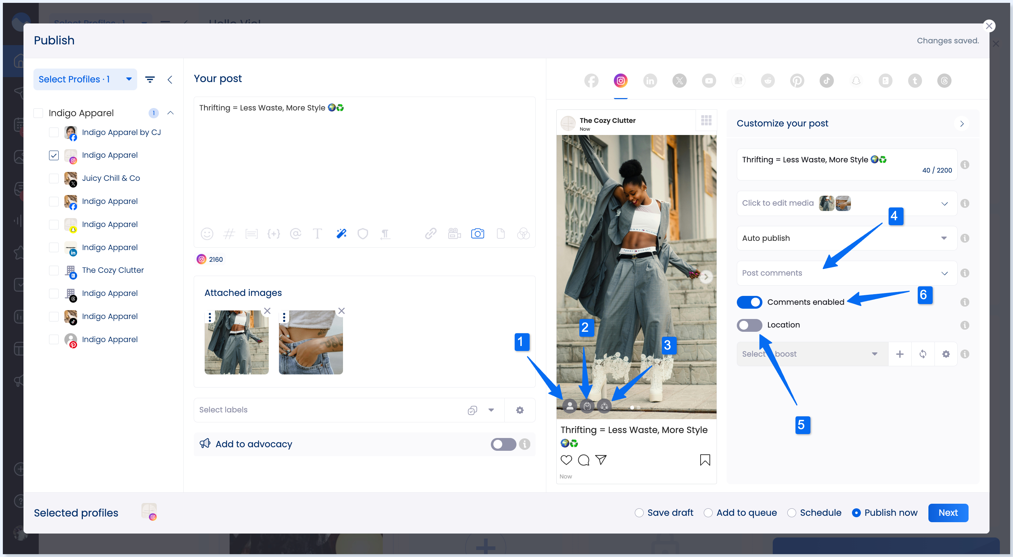Open the emoji picker in the post toolbar
1013x557 pixels.
click(207, 234)
